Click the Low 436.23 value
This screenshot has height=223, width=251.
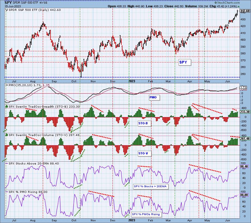click(x=154, y=6)
